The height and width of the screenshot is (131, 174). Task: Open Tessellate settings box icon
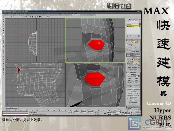139,89
